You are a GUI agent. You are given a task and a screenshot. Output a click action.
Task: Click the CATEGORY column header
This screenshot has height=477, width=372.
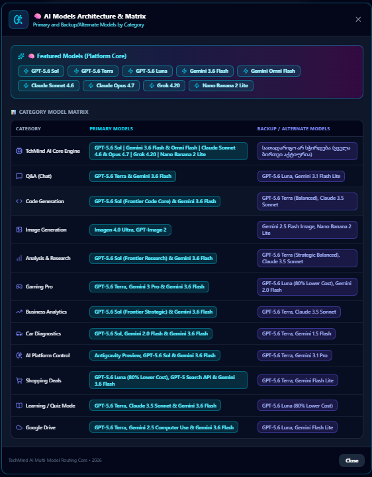click(28, 129)
